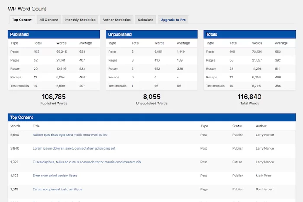The width and height of the screenshot is (303, 202).
Task: Click the Status column header in Top Content
Action: tap(238, 126)
